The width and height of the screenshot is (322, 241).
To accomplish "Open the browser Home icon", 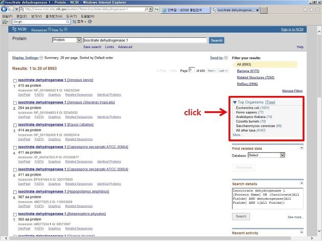I will pyautogui.click(x=305, y=10).
